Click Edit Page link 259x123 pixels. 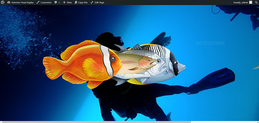(x=97, y=3)
